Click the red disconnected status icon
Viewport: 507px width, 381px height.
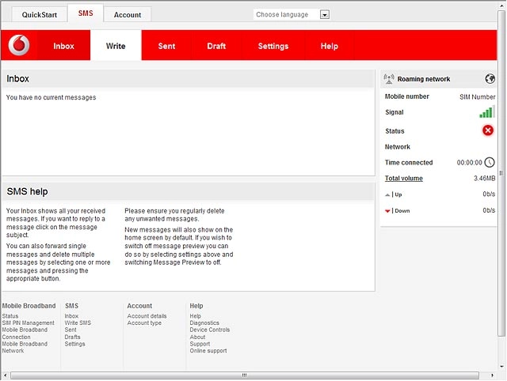click(488, 130)
